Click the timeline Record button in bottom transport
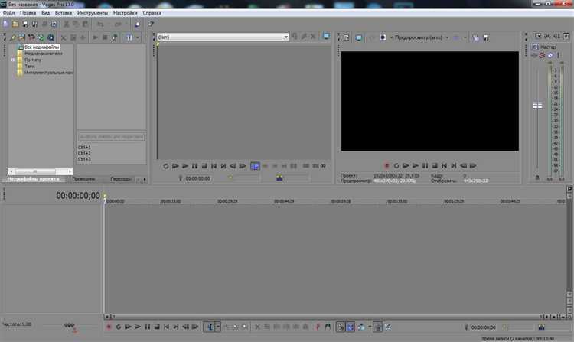The height and width of the screenshot is (342, 574). click(109, 327)
